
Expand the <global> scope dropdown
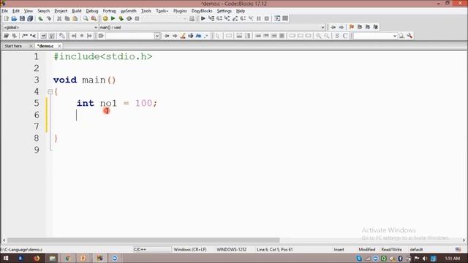click(x=96, y=27)
